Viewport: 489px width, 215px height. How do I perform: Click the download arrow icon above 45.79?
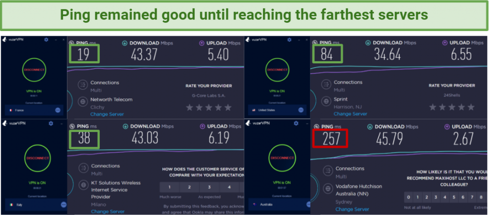[x=370, y=127]
